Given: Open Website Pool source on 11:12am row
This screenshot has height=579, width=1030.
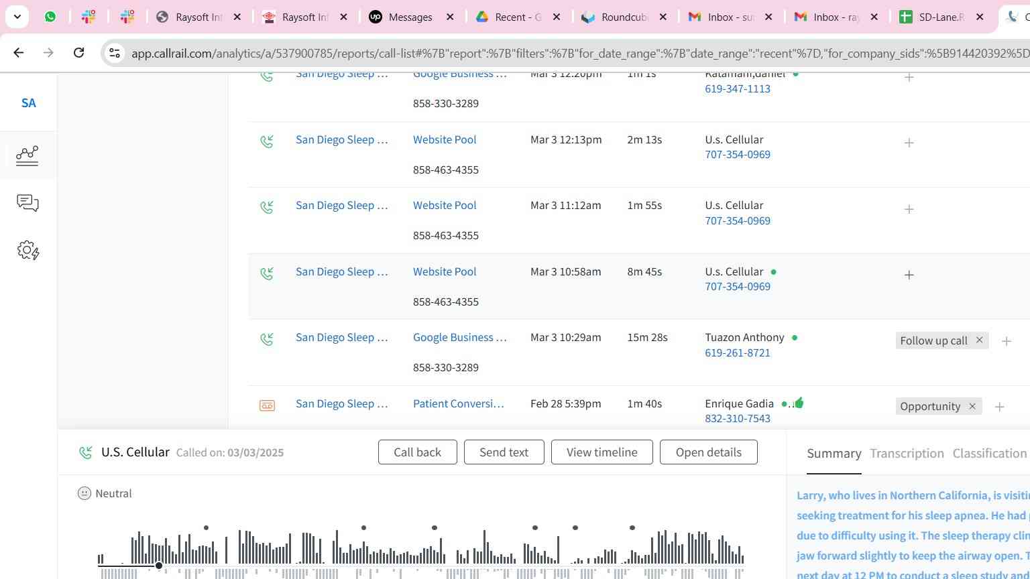Looking at the screenshot, I should (x=445, y=206).
